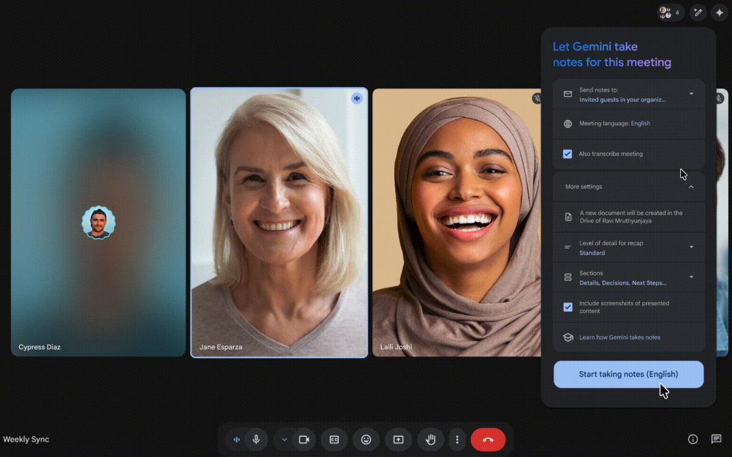Open Learn how Gemini takes notes link
This screenshot has width=732, height=457.
tap(620, 337)
